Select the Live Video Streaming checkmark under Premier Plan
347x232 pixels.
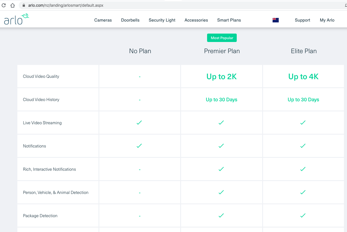click(221, 123)
